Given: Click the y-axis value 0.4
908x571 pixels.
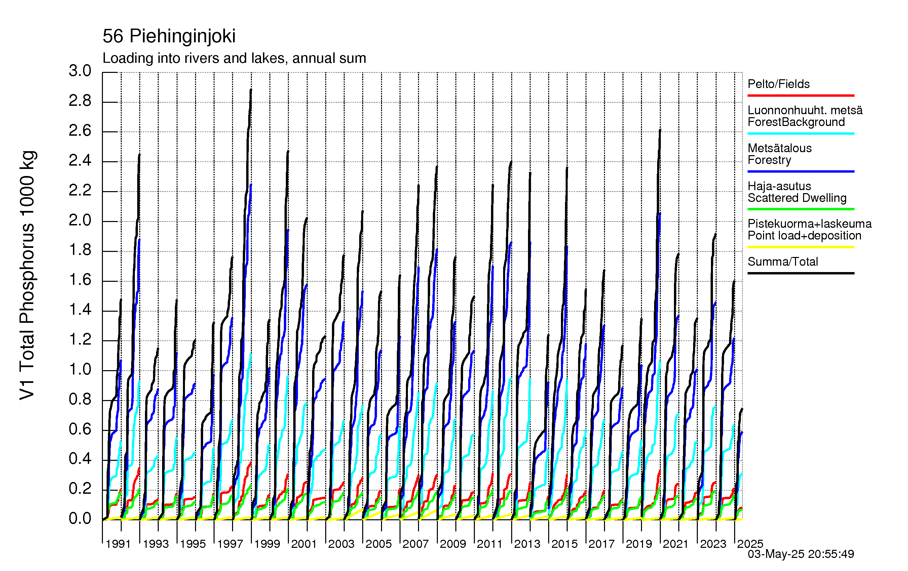Looking at the screenshot, I should point(80,459).
